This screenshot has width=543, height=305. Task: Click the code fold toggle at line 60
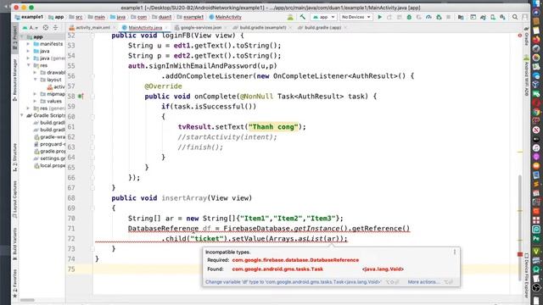92,117
